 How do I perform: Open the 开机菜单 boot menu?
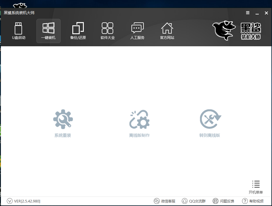tap(256, 187)
